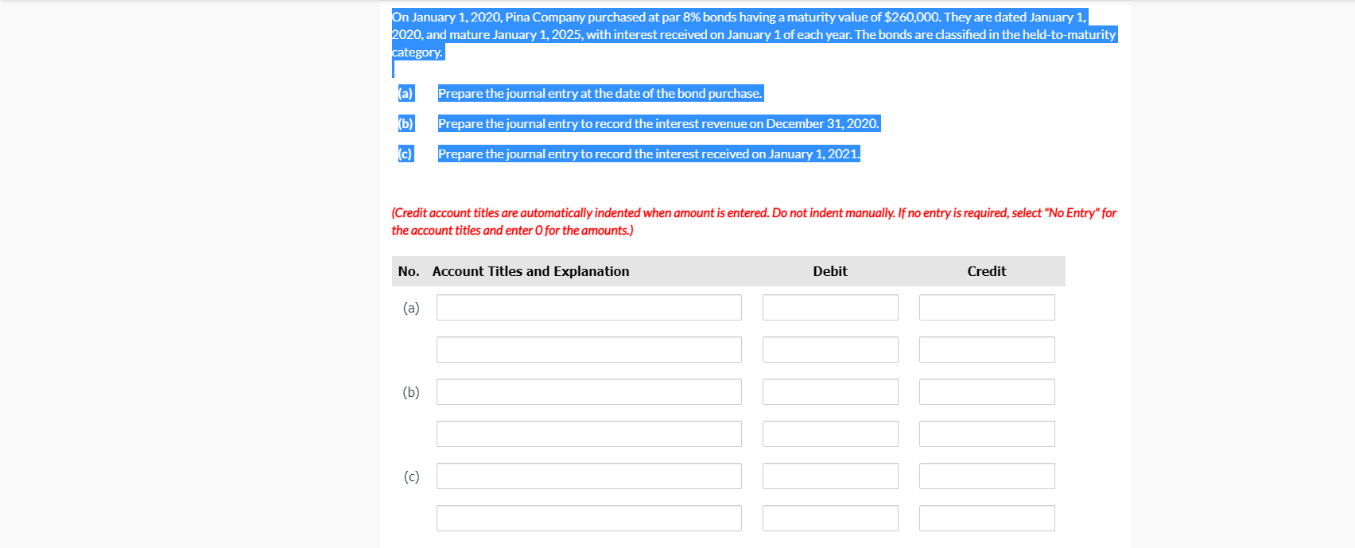This screenshot has height=548, width=1355.
Task: Click the 'Credit' column header
Action: tap(987, 271)
